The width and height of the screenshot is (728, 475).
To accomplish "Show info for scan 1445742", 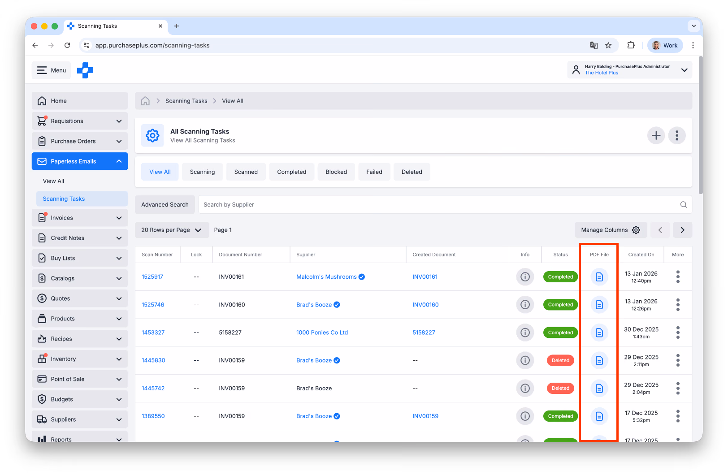I will point(525,389).
